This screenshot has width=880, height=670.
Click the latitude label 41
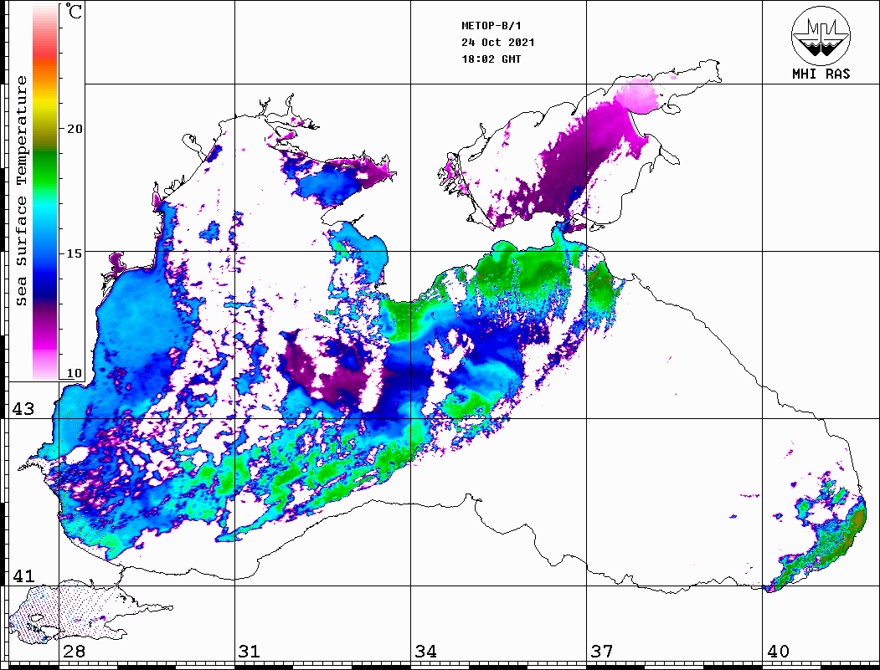pos(23,575)
